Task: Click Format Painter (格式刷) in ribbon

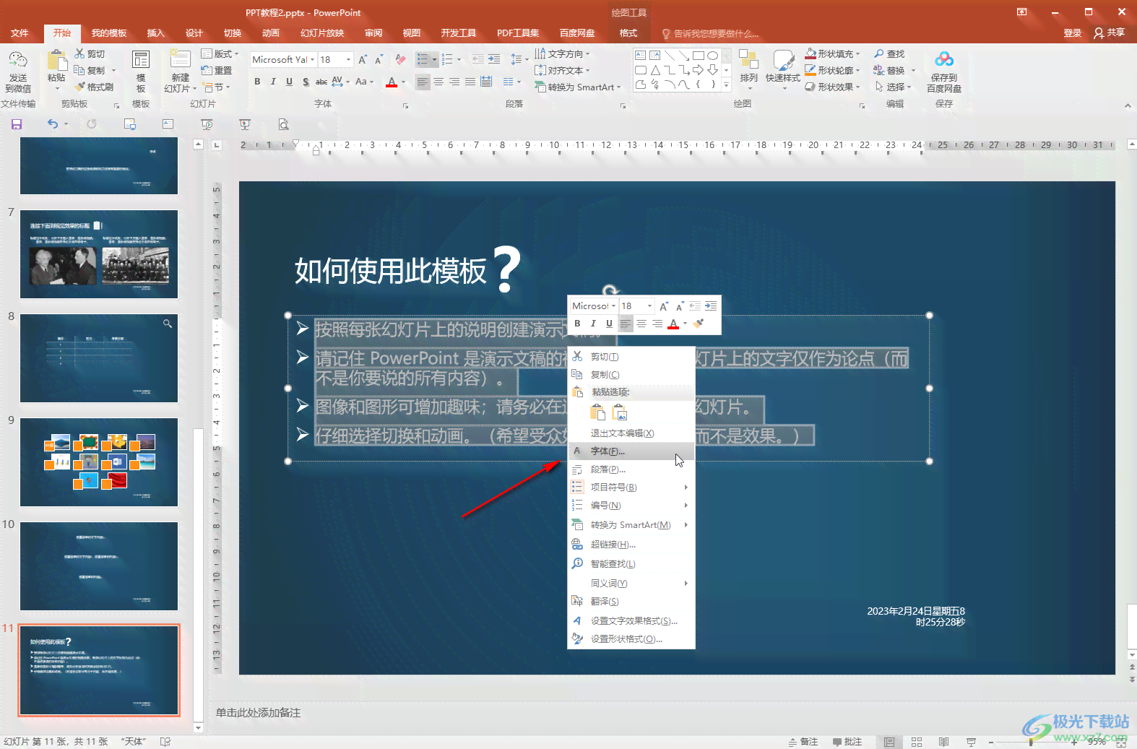Action: click(x=94, y=87)
